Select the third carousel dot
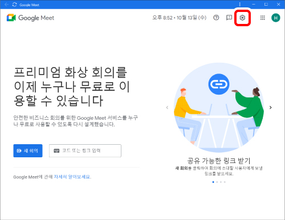Viewport: 285px width, 220px height. [x=221, y=182]
